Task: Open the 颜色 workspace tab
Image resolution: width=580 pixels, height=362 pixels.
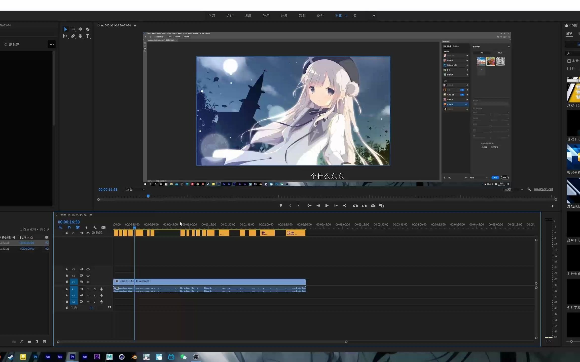Action: point(266,16)
